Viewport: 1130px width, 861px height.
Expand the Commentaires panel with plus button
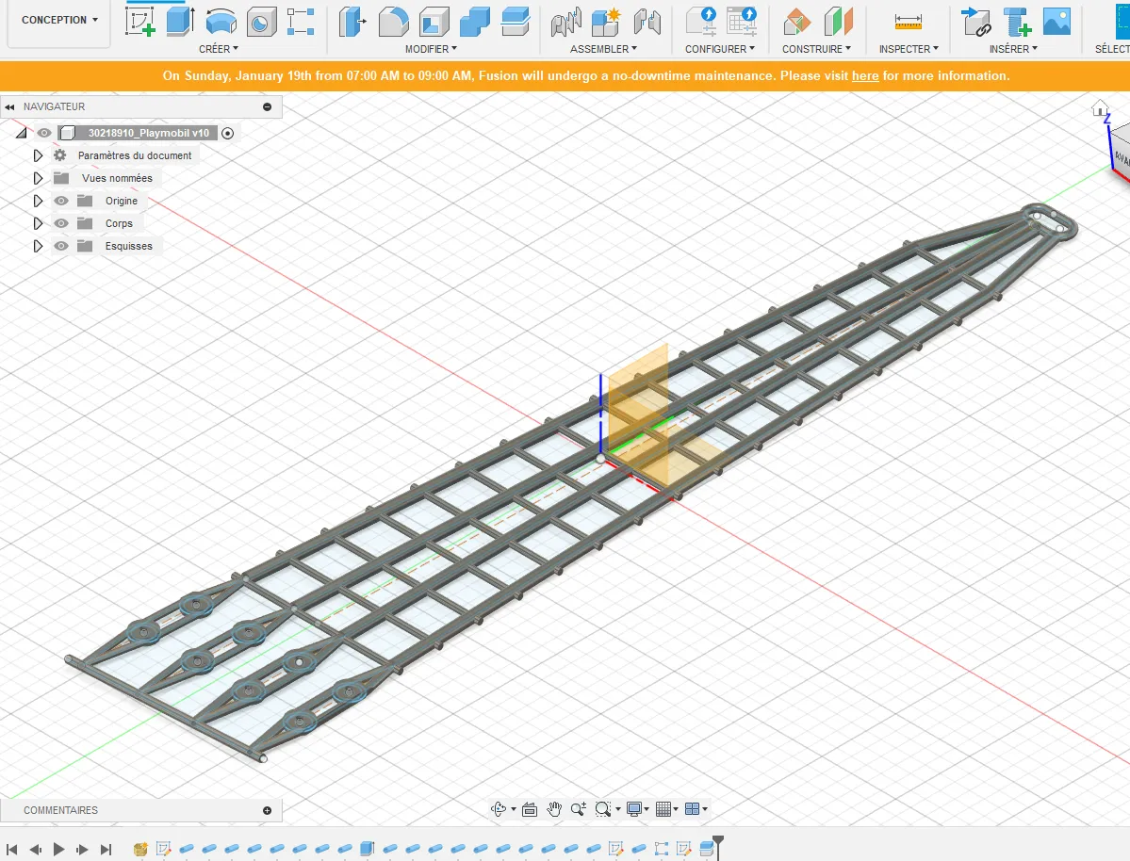coord(268,810)
